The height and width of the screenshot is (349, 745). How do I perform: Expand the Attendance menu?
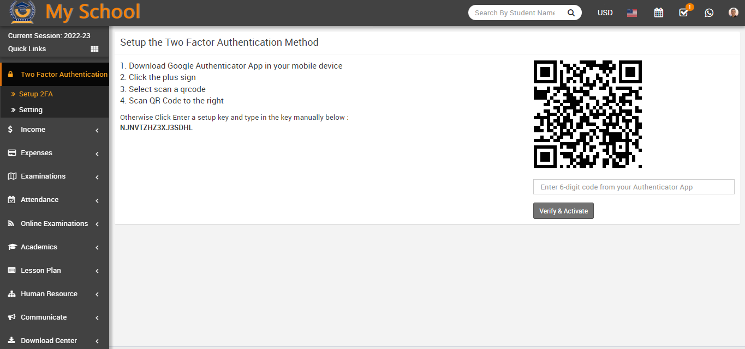[55, 200]
